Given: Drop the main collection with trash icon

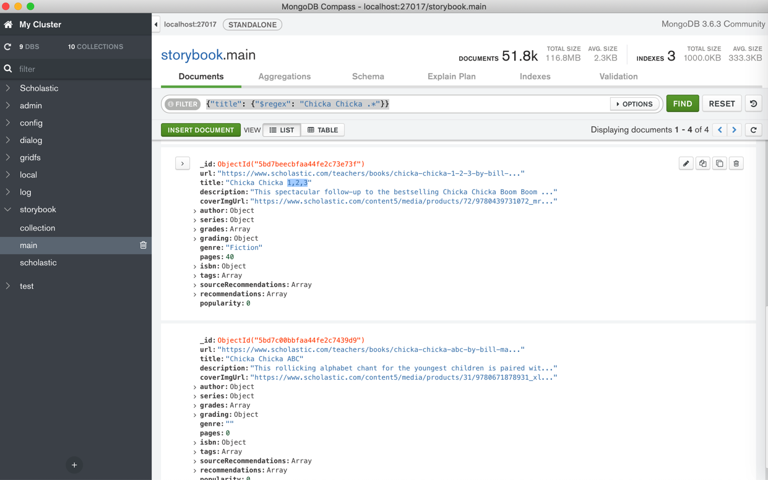Looking at the screenshot, I should coord(143,246).
